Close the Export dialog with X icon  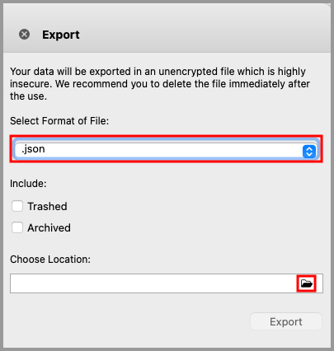point(24,35)
